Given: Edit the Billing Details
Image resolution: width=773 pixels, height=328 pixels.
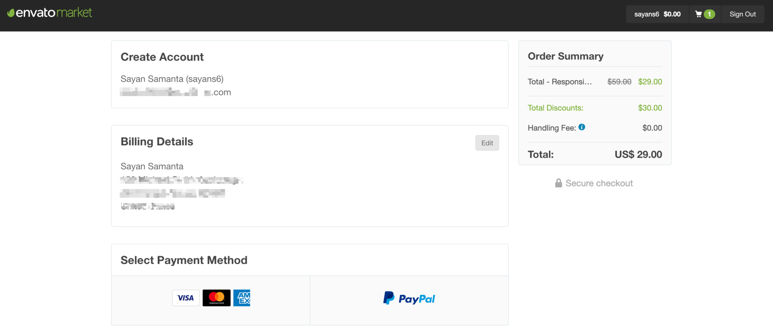Looking at the screenshot, I should click(x=487, y=143).
